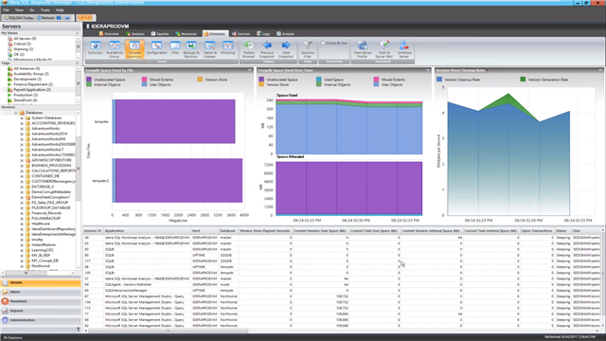Open the Summary view icon
Image resolution: width=606 pixels, height=341 pixels.
point(95,48)
